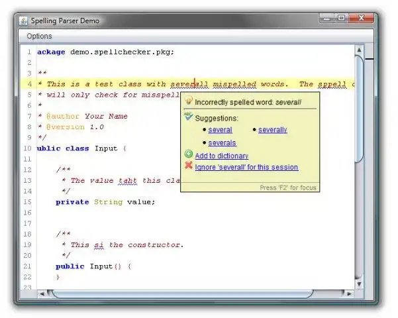Screen dimensions: 398x318
Task: Click line number 10 in the gutter
Action: pos(27,148)
